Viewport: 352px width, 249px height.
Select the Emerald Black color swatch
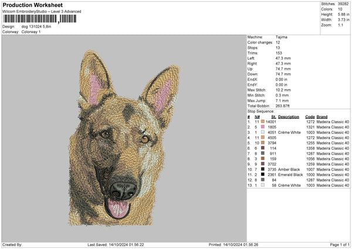coord(262,174)
